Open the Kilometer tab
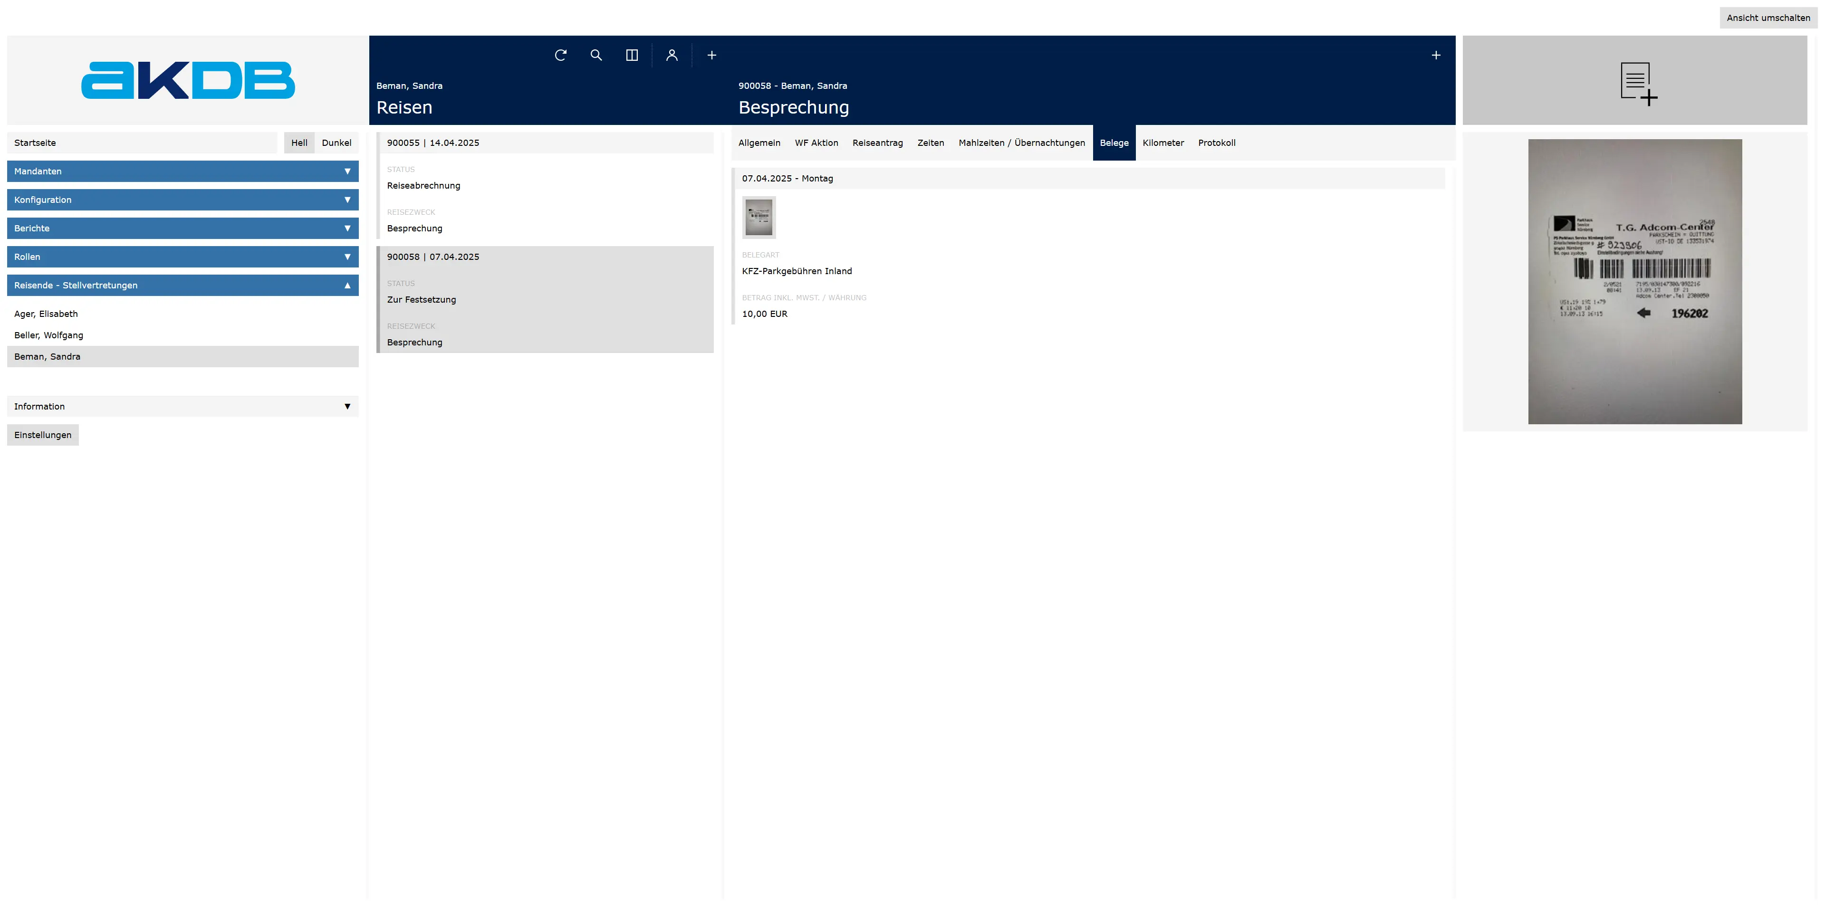Image resolution: width=1825 pixels, height=906 pixels. pyautogui.click(x=1162, y=143)
